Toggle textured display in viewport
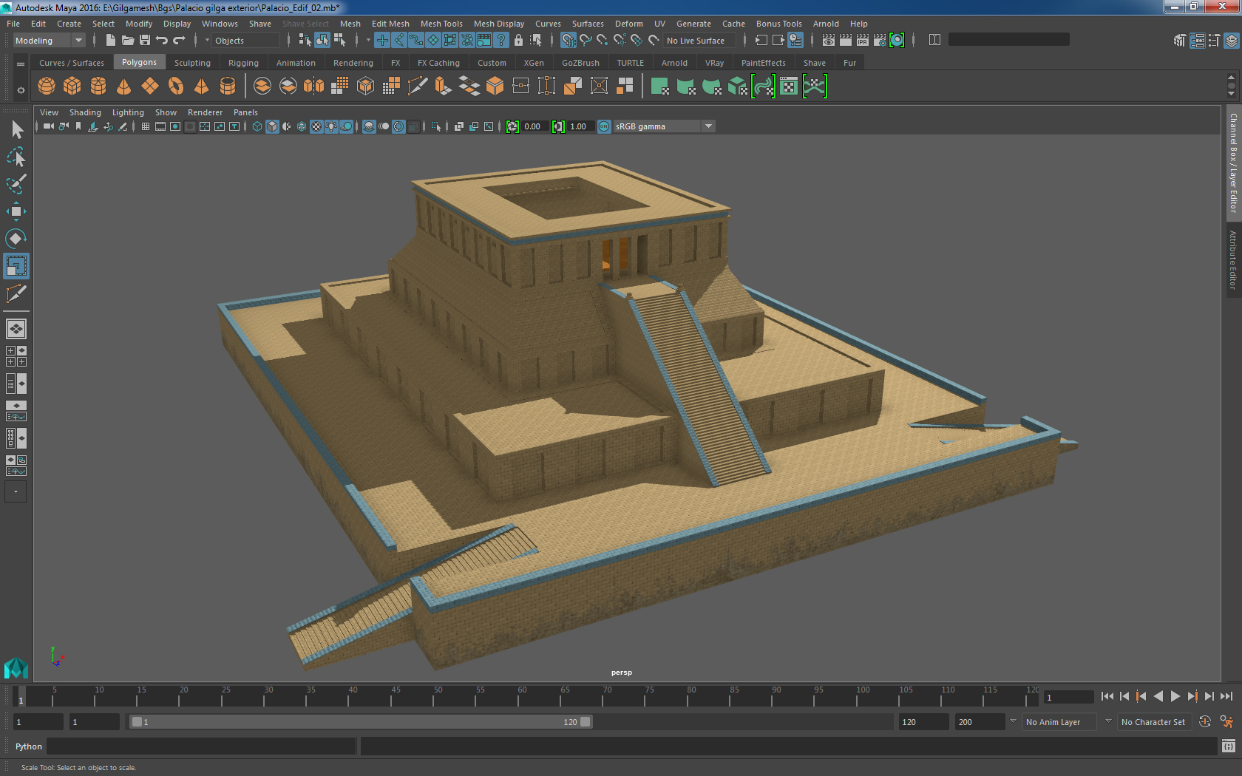Viewport: 1242px width, 776px height. click(316, 126)
